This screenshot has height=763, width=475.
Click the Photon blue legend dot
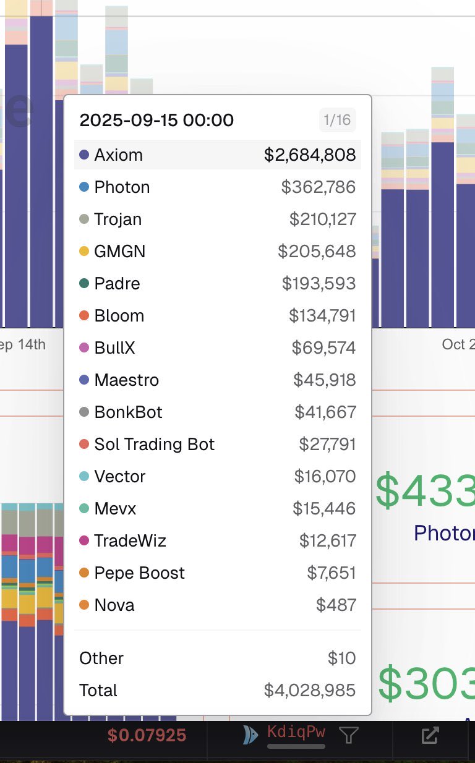85,187
